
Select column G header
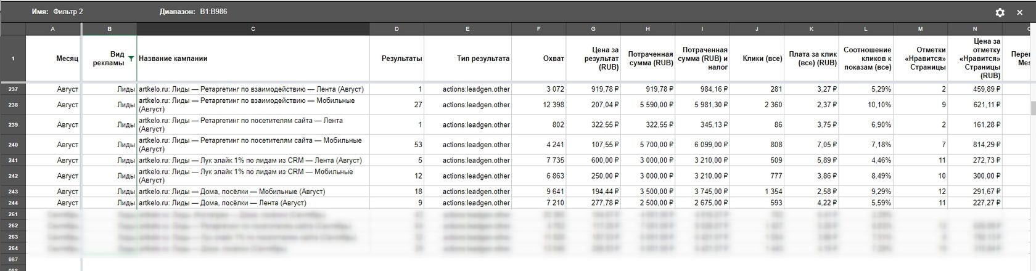[x=593, y=29]
